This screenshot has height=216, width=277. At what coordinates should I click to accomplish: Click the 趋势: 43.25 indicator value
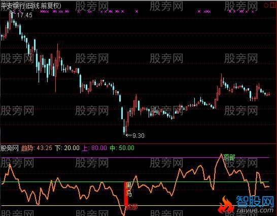[x=37, y=148]
